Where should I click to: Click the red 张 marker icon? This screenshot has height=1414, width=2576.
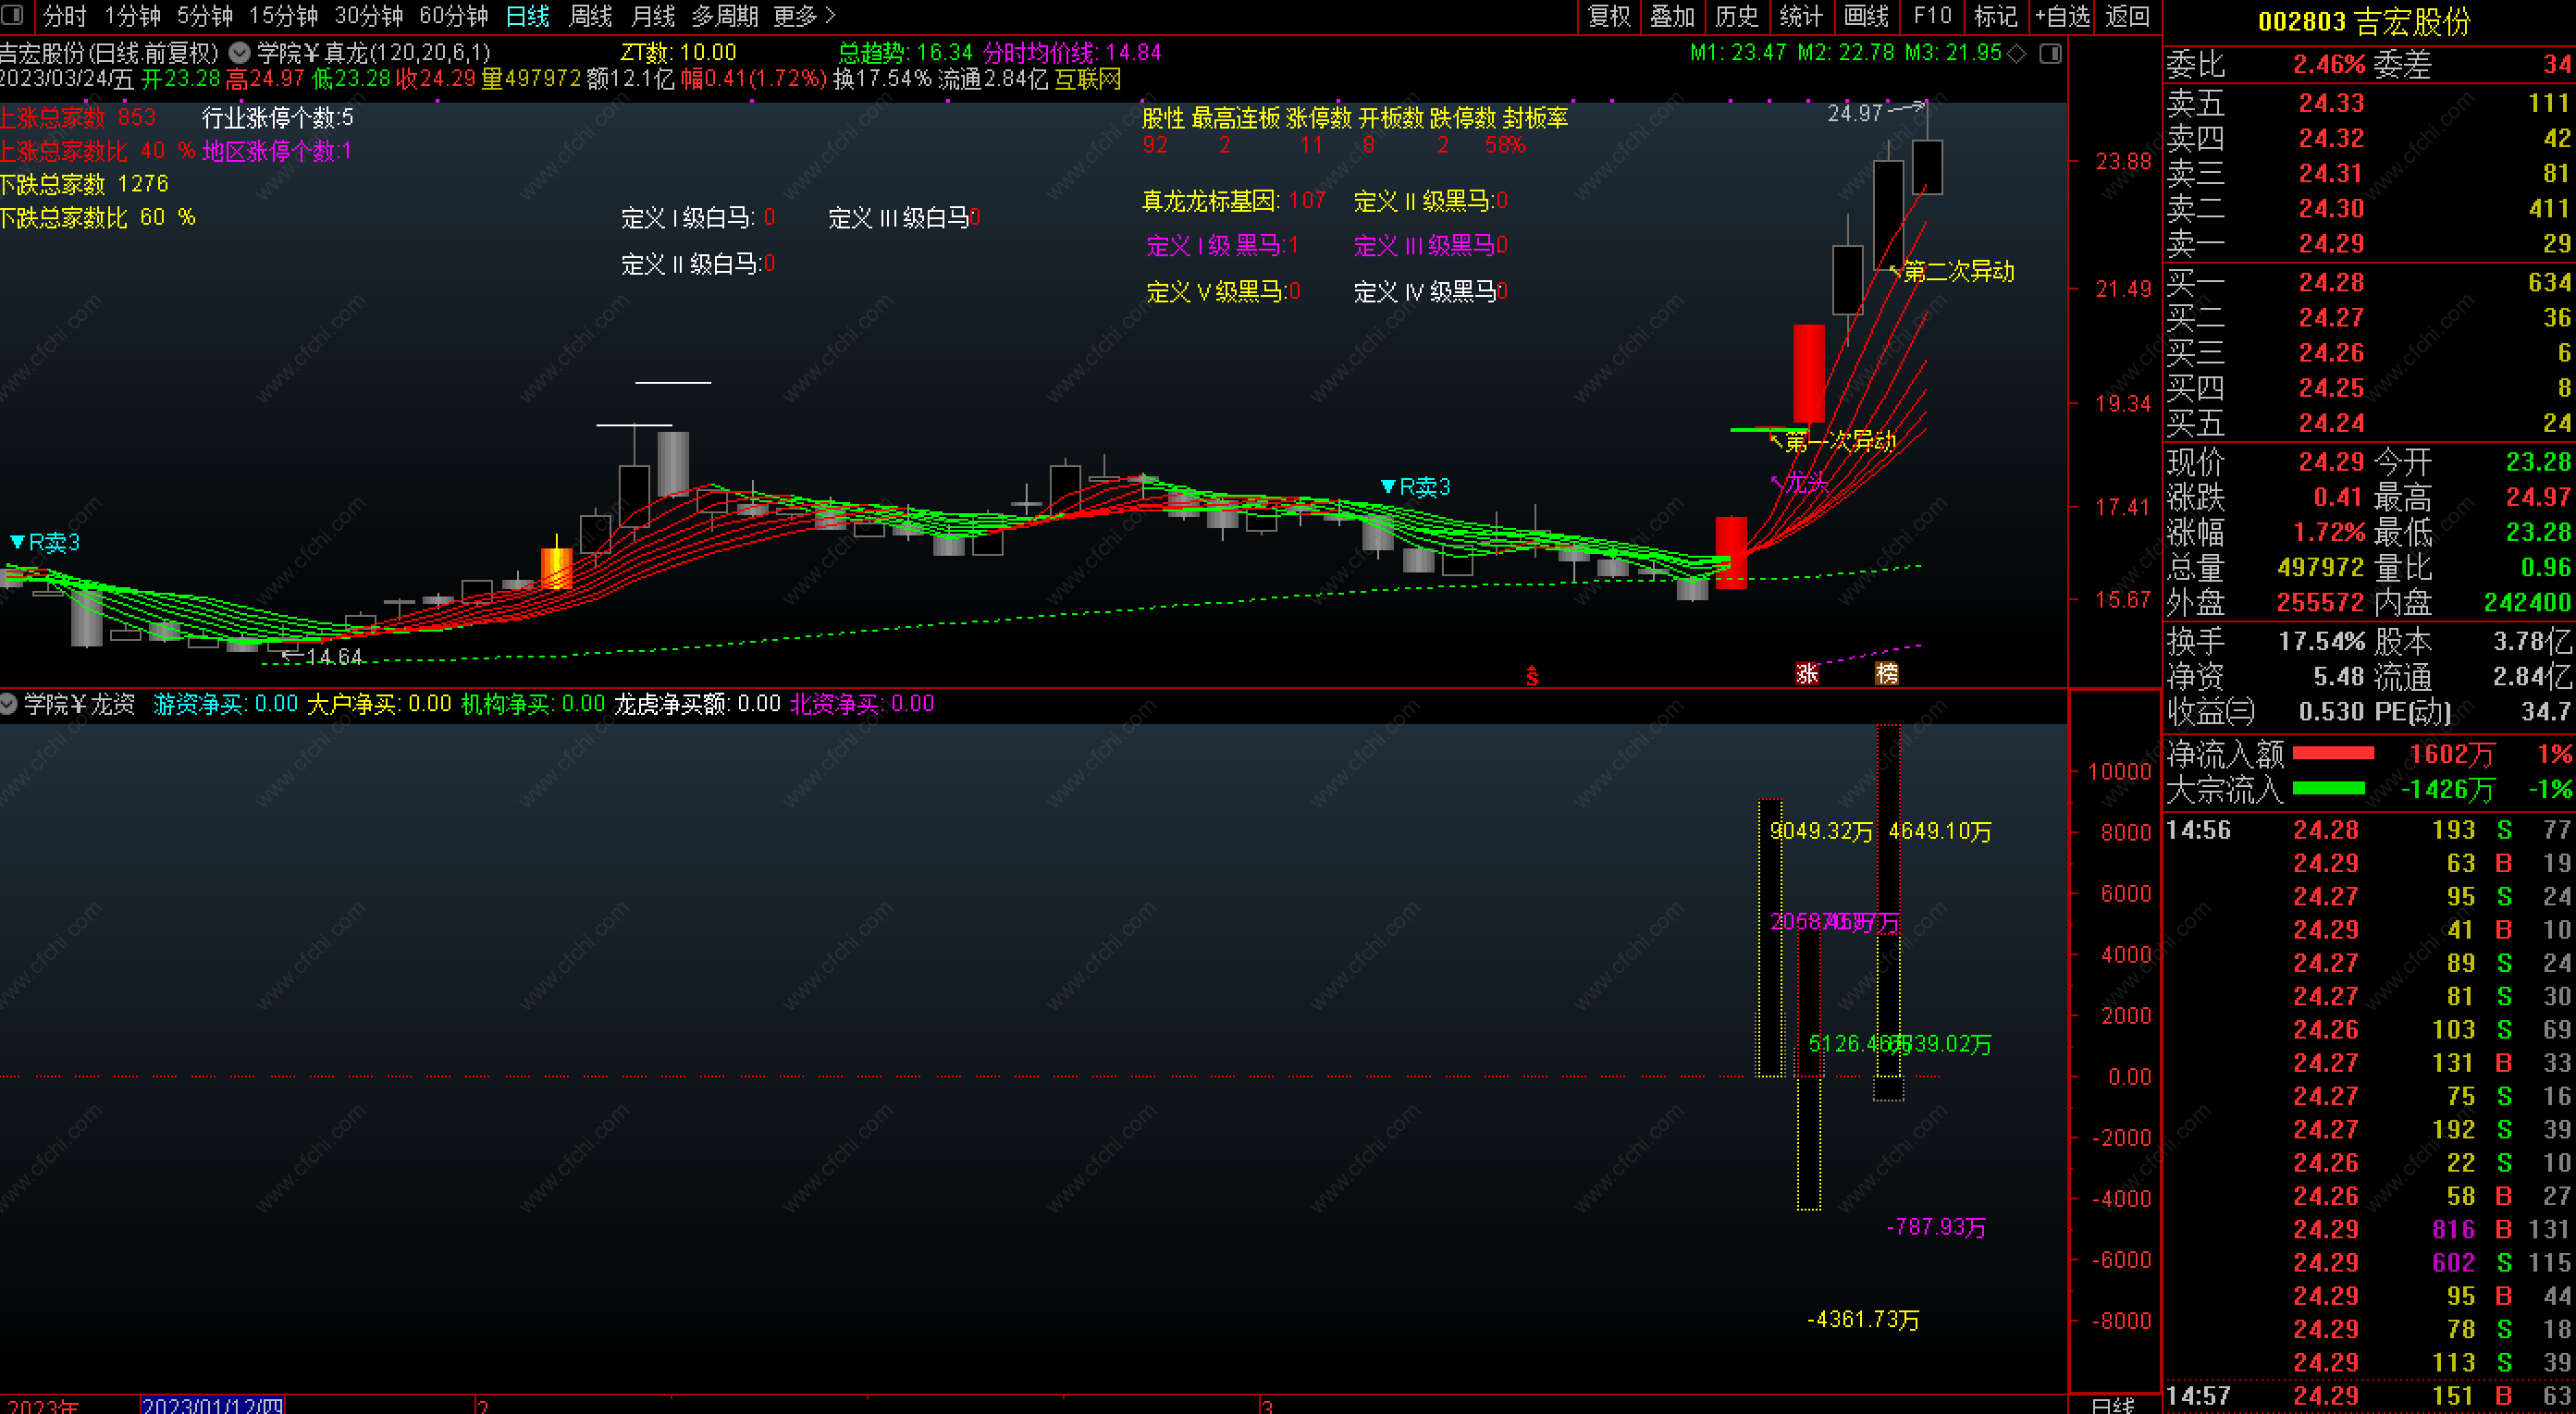pos(1807,673)
